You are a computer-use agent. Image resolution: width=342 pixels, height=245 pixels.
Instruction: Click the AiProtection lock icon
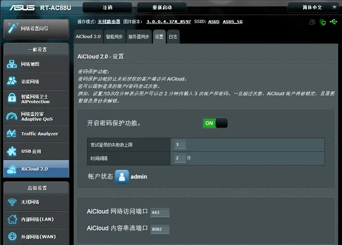pyautogui.click(x=12, y=98)
